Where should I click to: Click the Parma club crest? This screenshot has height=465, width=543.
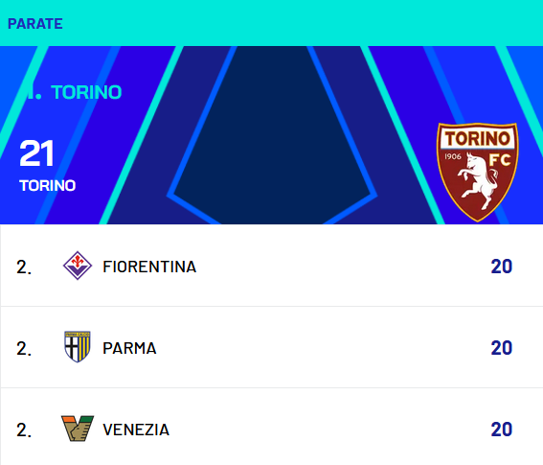(78, 347)
